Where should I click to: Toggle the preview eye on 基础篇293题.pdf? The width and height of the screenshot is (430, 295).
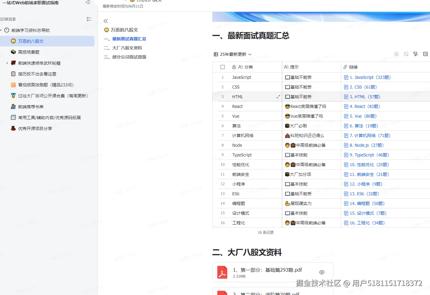(x=322, y=272)
